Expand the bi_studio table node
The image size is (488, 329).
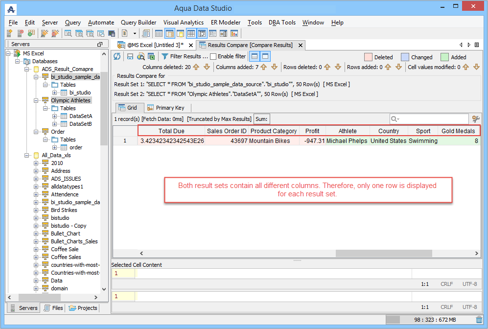pos(54,93)
